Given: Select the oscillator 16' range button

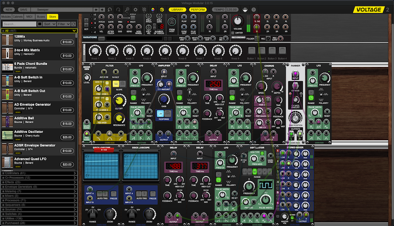Looking at the screenshot, I should (x=255, y=172).
